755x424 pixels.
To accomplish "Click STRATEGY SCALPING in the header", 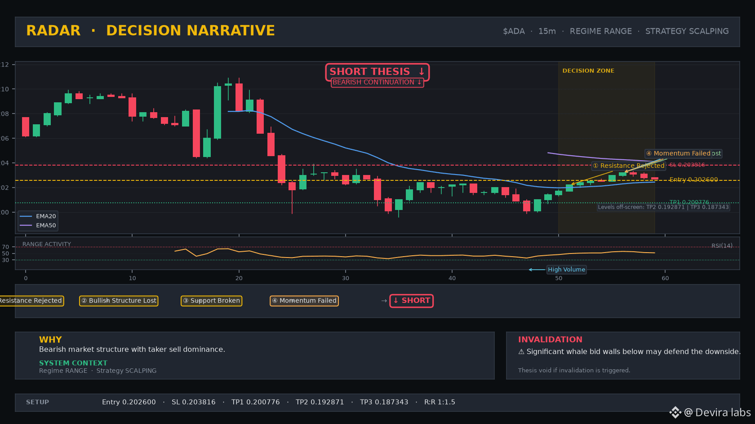I will point(687,31).
